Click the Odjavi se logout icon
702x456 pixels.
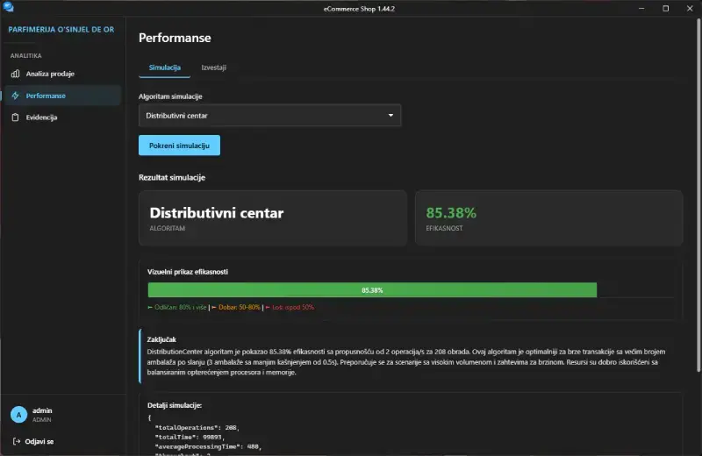tap(17, 441)
